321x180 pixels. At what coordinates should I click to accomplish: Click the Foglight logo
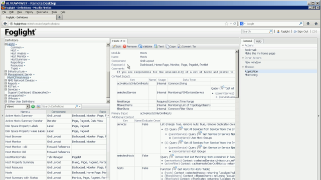click(21, 32)
